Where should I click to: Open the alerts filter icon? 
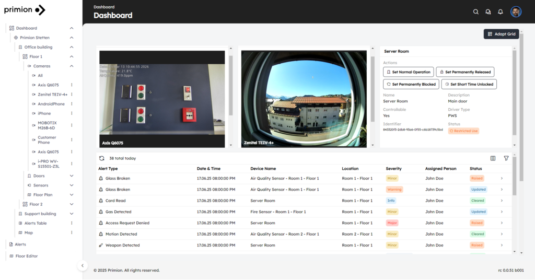(x=506, y=158)
